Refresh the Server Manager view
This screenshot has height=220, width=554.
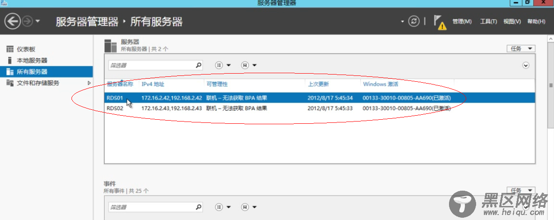coord(414,21)
